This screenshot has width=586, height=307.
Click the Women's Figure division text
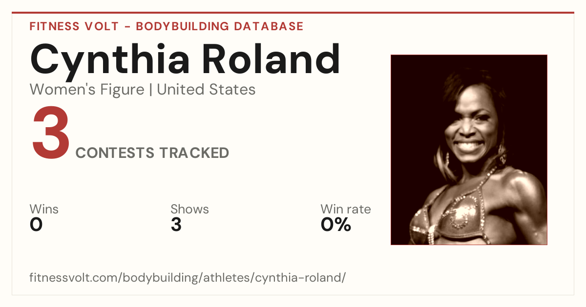[87, 90]
